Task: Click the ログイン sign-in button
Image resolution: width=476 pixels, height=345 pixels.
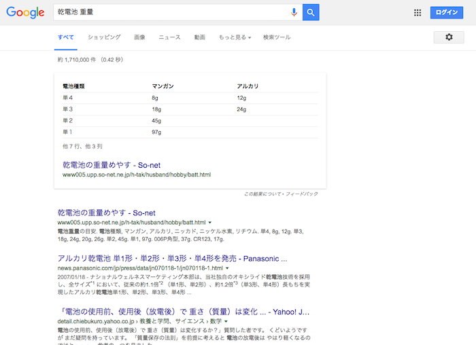Action: 446,12
